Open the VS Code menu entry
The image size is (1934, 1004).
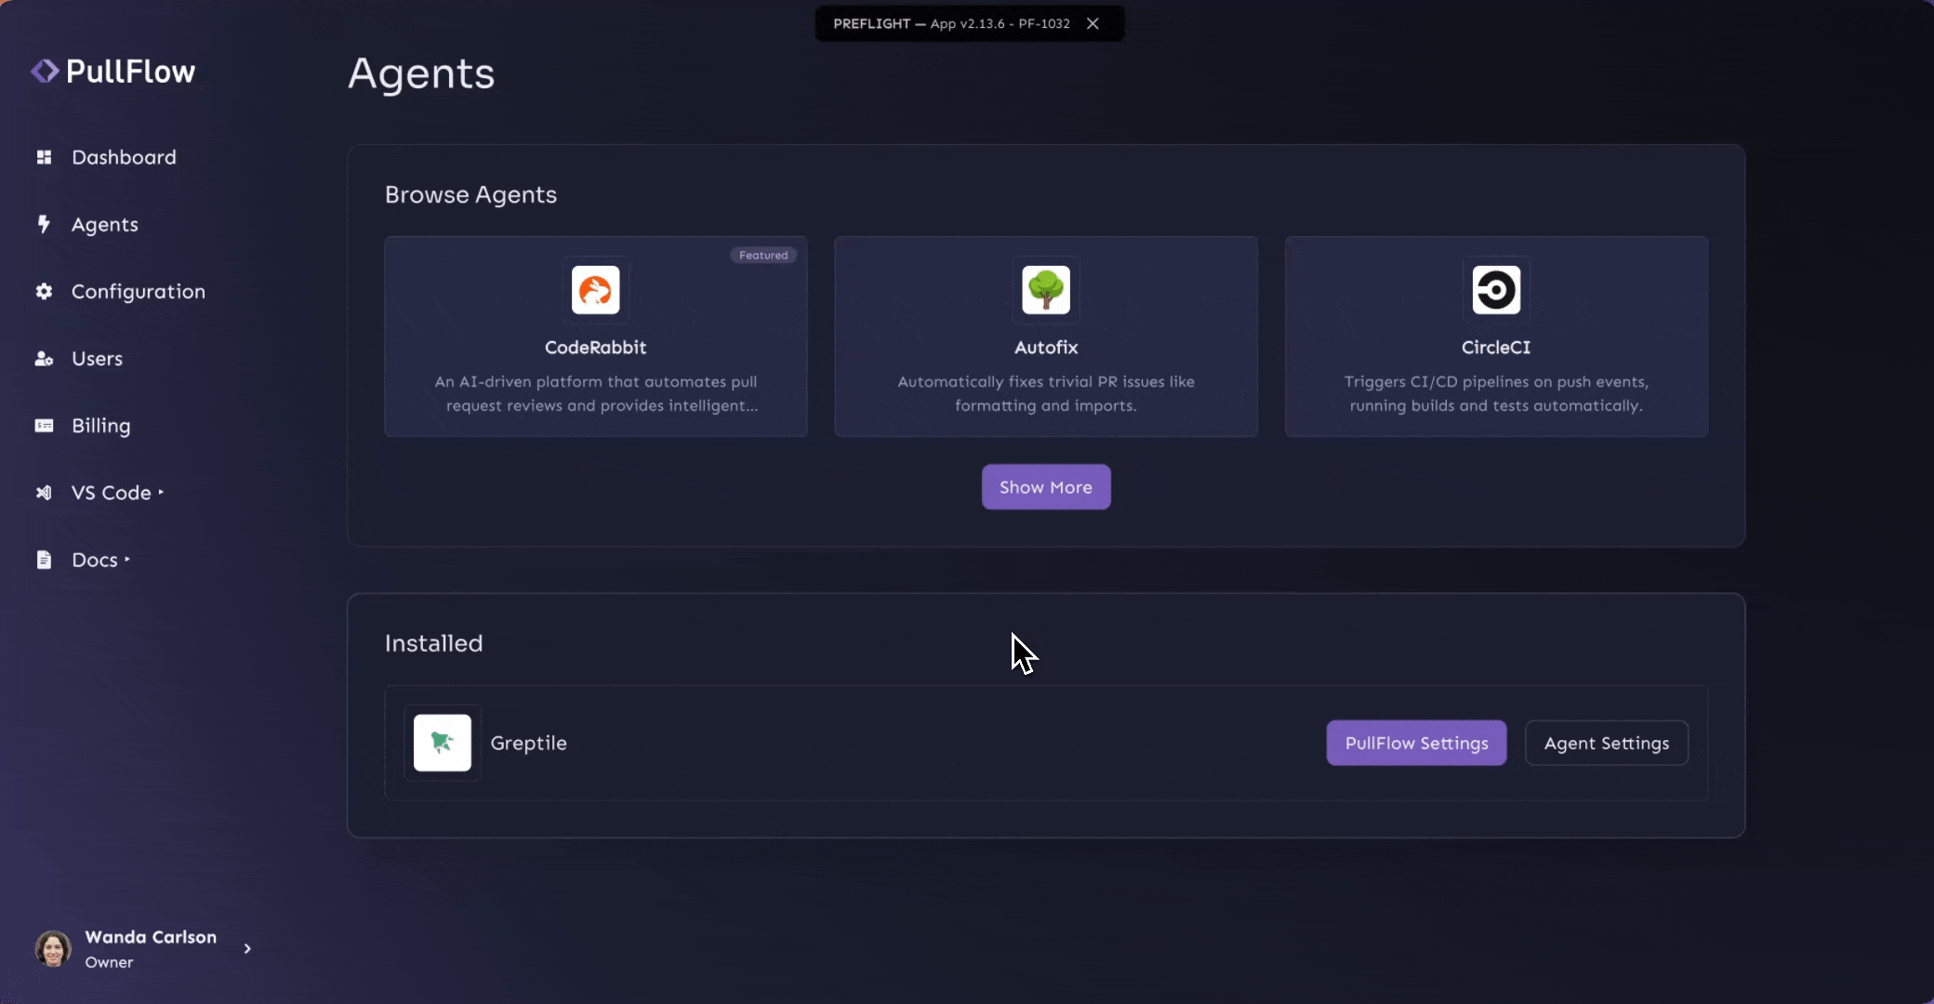(x=111, y=492)
